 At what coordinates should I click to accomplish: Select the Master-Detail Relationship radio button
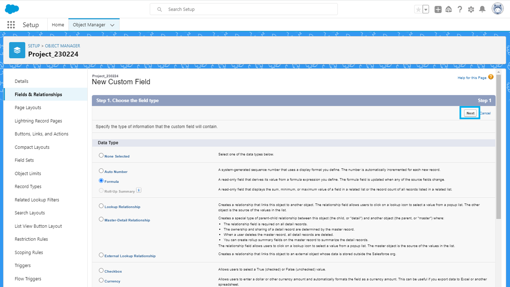coord(101,219)
